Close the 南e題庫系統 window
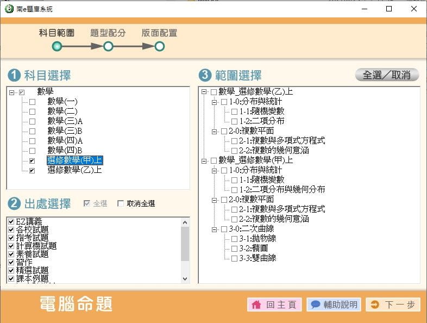This screenshot has height=323, width=427. click(x=413, y=9)
